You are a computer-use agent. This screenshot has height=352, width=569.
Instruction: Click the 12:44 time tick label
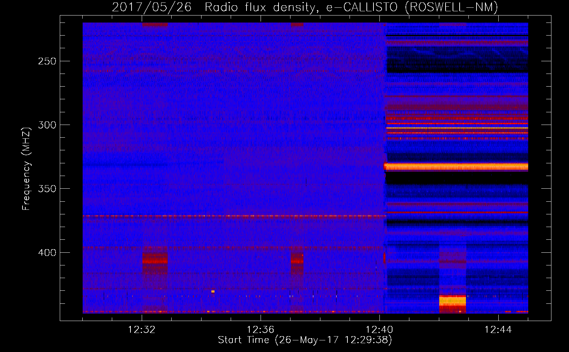[498, 330]
